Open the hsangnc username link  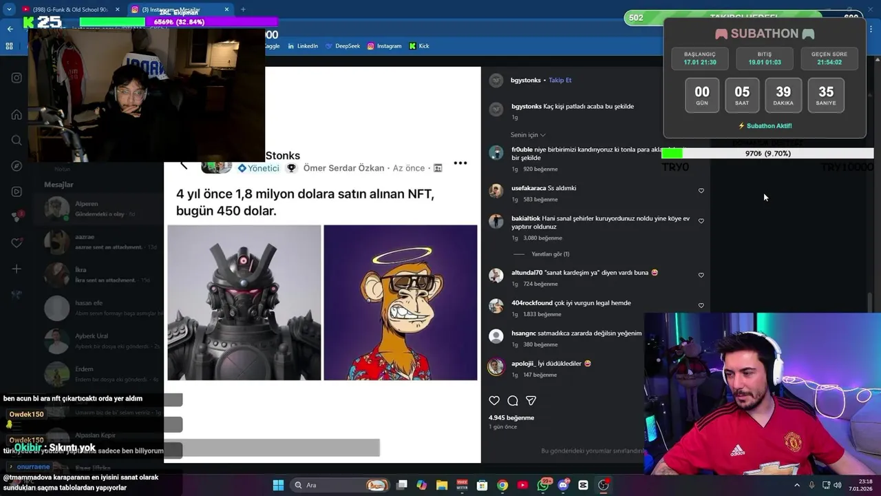click(x=523, y=333)
